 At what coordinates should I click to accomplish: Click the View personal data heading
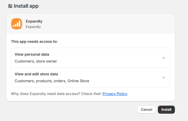coord(32,54)
